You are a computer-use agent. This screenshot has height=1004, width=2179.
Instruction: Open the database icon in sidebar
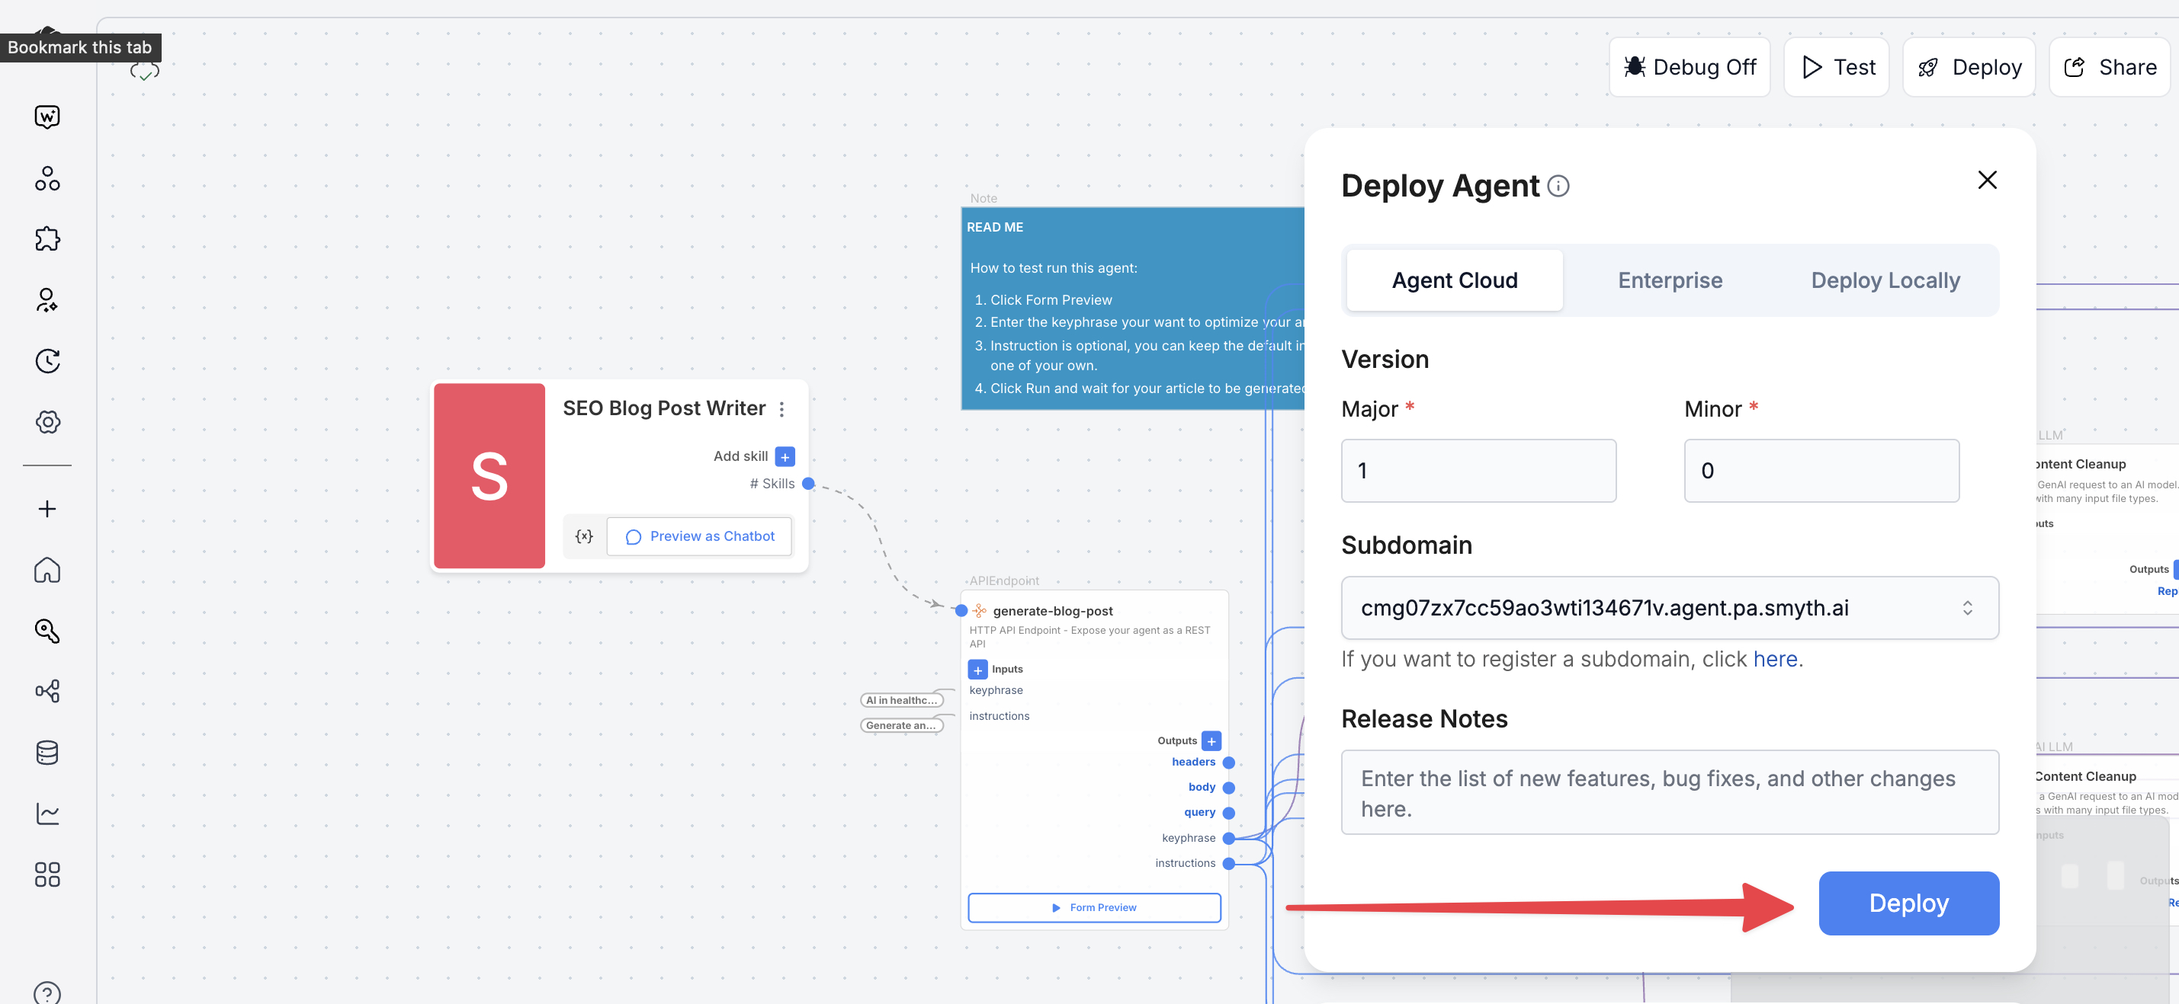click(x=47, y=752)
